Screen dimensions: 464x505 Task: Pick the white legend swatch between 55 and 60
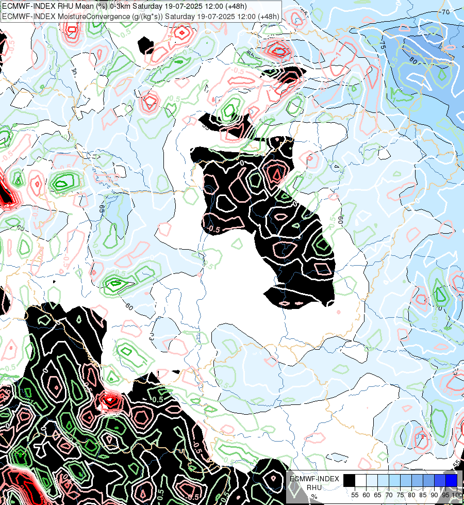(361, 480)
